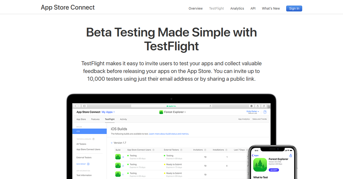343x179 pixels.
Task: Click Safari share icon in the toolbar
Action: pos(258,106)
